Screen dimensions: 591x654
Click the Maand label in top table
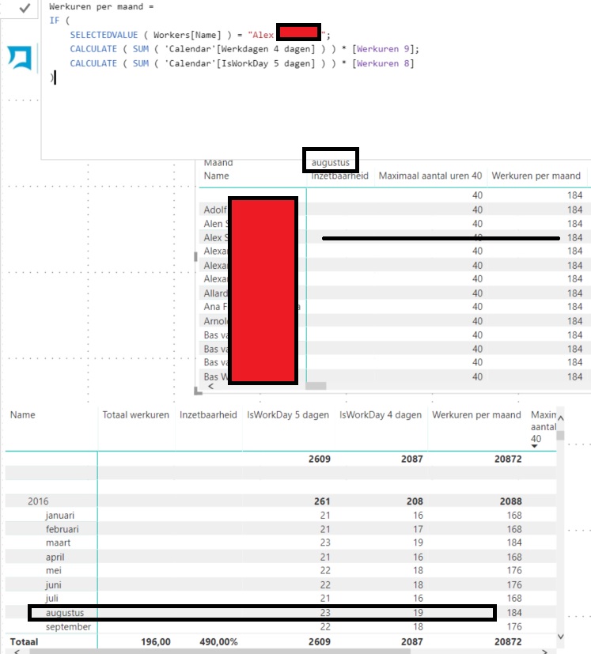tap(218, 163)
